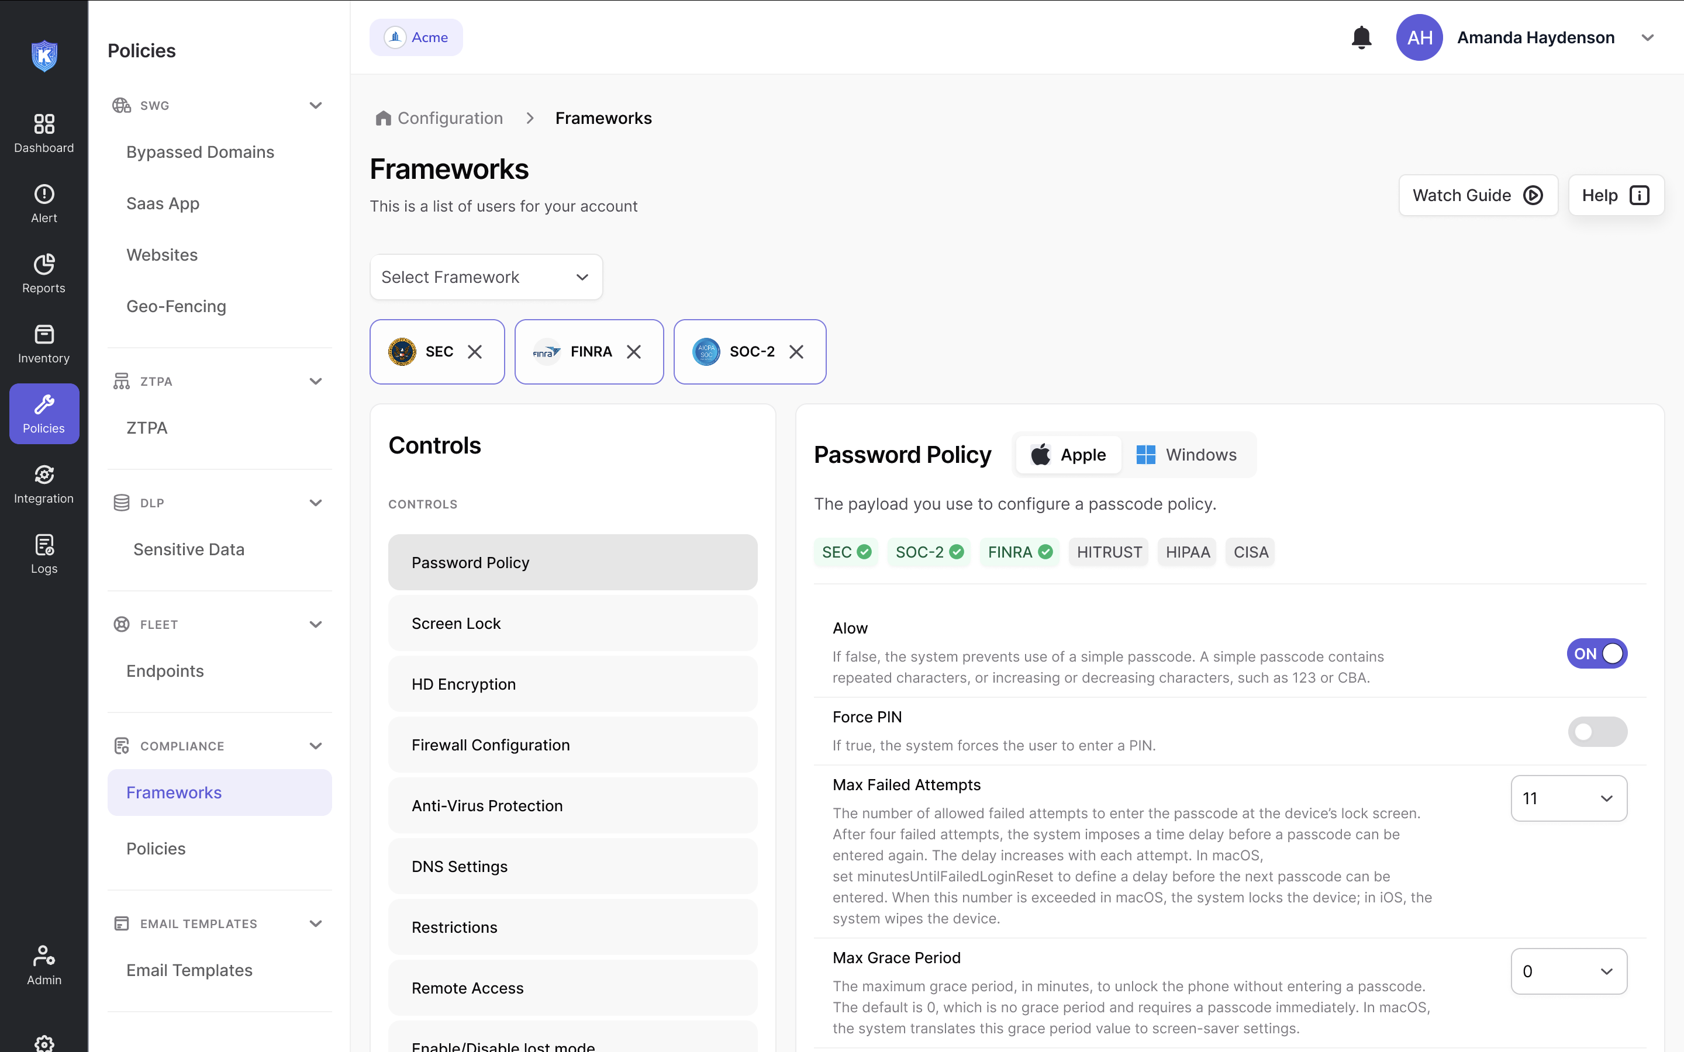Screen dimensions: 1684x1052
Task: Click the HITRUST framework tag
Action: coord(1109,552)
